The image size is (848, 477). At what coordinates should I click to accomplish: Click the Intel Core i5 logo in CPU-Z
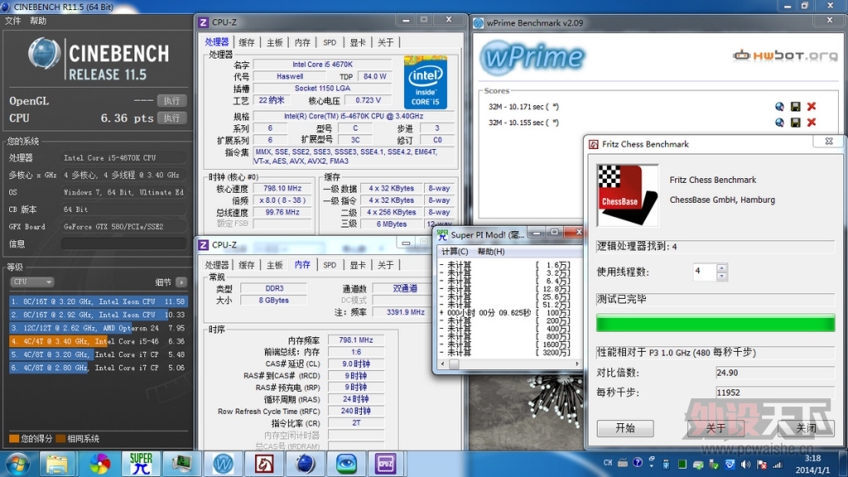tap(425, 82)
